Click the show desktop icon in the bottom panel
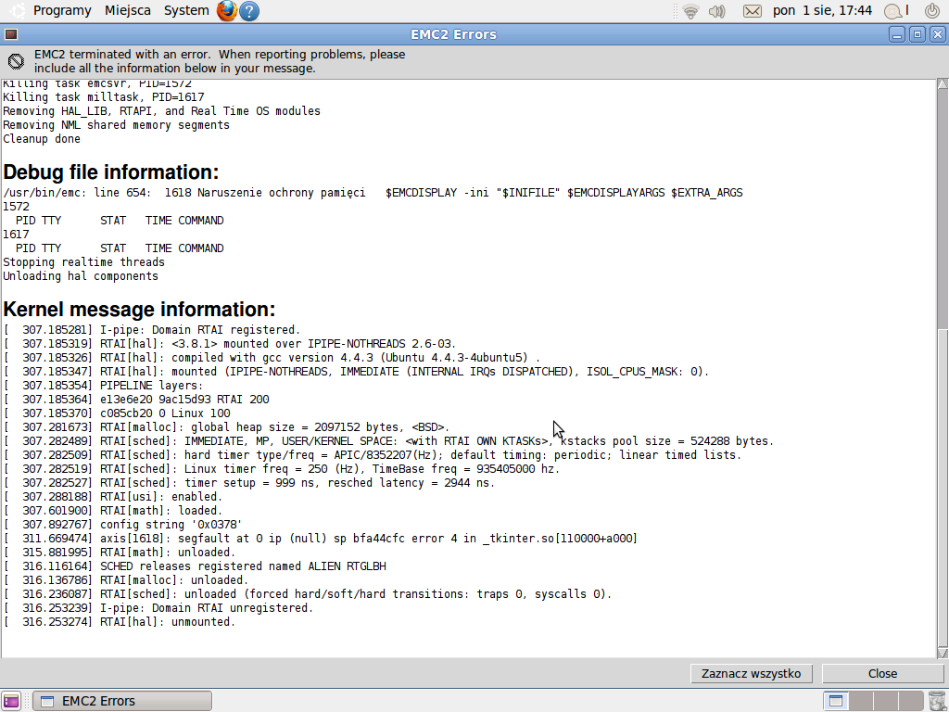Viewport: 949px width, 712px height. pos(11,701)
